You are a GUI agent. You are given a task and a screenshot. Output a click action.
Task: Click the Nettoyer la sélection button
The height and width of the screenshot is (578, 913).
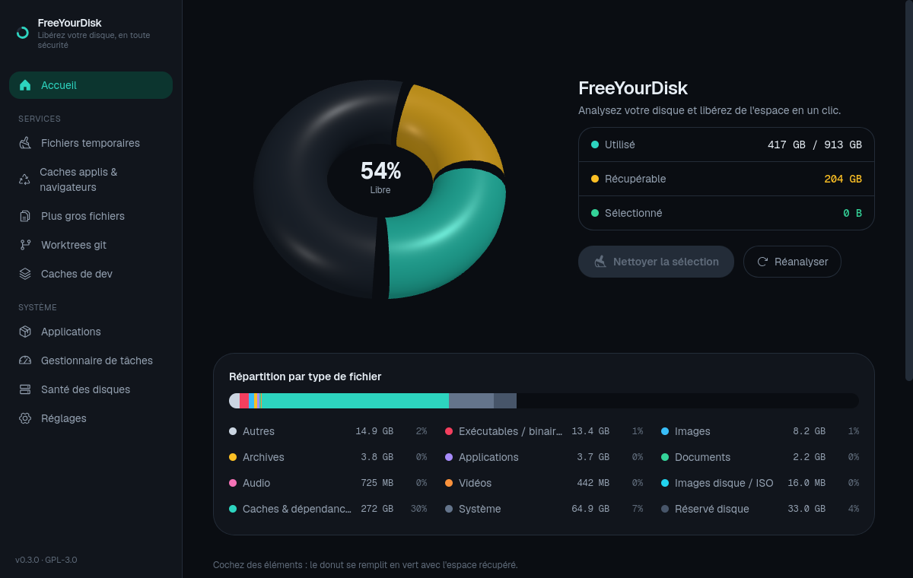(x=656, y=262)
